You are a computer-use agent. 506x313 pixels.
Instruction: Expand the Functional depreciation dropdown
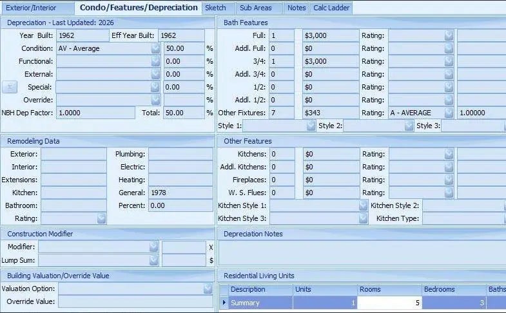[x=155, y=61]
